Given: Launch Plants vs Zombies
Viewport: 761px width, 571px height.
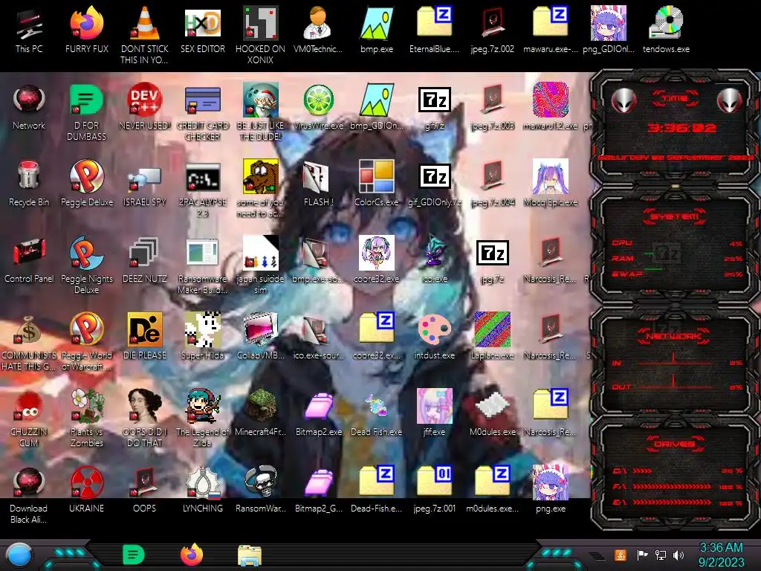Looking at the screenshot, I should tap(87, 419).
